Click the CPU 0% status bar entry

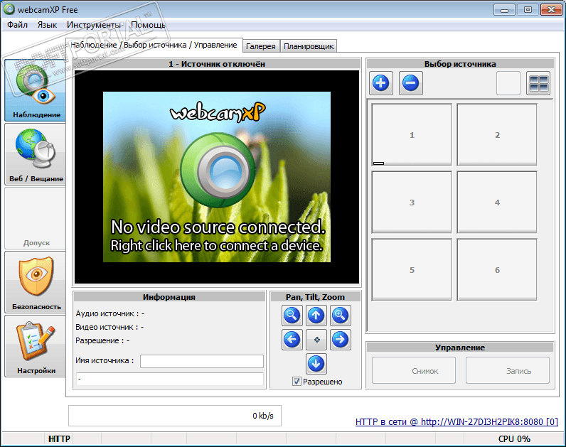(x=514, y=439)
